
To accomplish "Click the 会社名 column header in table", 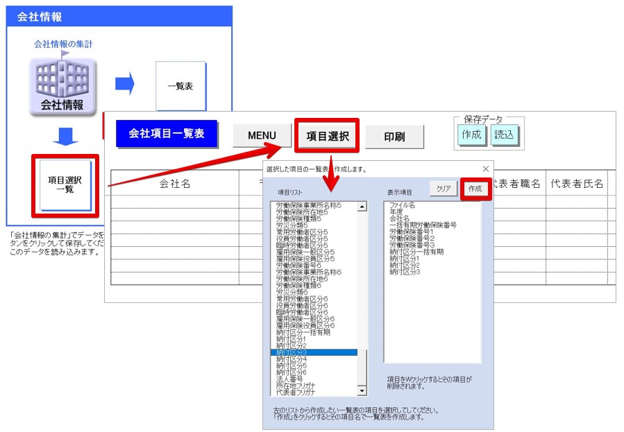I will (175, 183).
